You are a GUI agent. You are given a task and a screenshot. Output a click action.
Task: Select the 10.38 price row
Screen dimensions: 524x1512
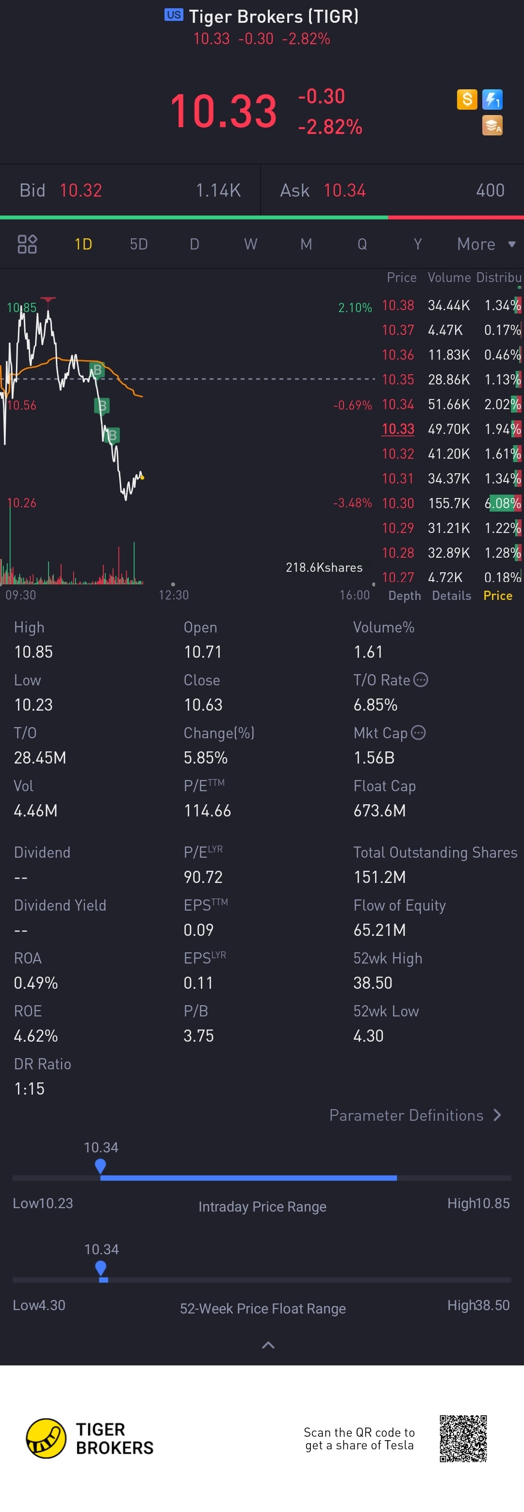click(451, 305)
